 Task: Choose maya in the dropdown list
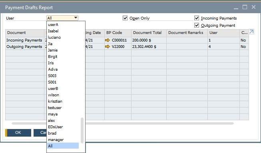(x=63, y=114)
